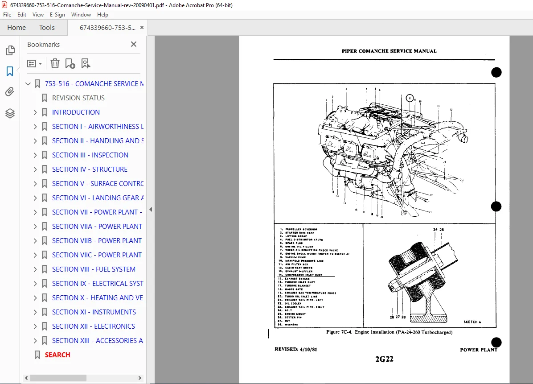Image resolution: width=533 pixels, height=384 pixels.
Task: Collapse the 753-516 Comanche Service root bookmark
Action: coord(28,84)
